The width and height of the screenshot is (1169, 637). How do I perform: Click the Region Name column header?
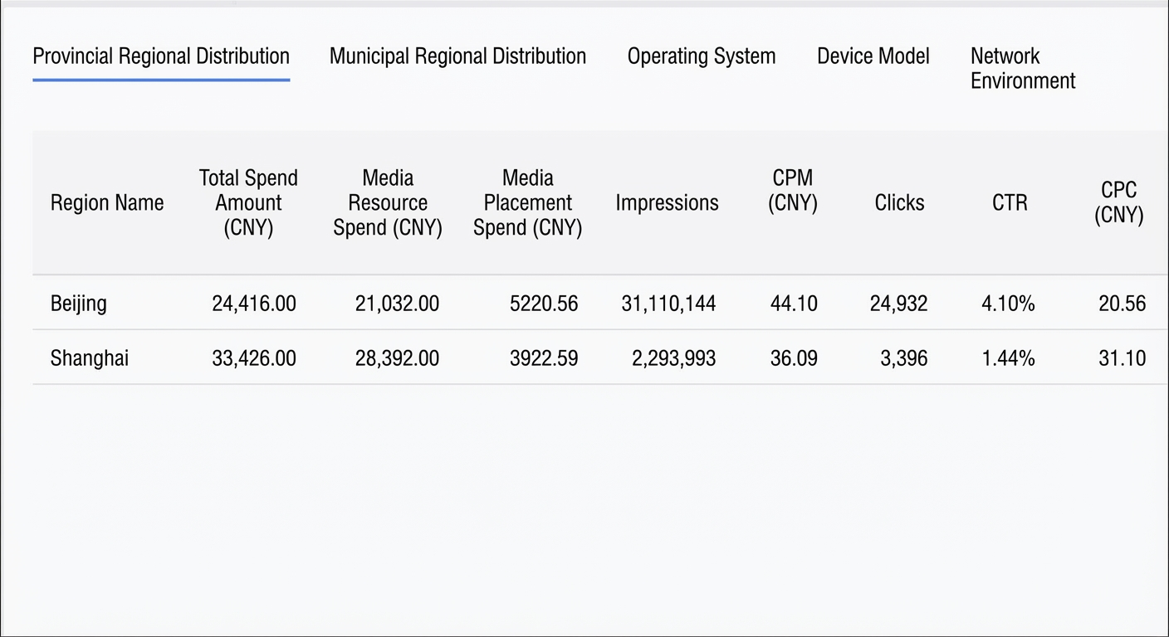[x=107, y=202]
